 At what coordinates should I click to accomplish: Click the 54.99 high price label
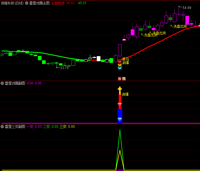tap(187, 8)
